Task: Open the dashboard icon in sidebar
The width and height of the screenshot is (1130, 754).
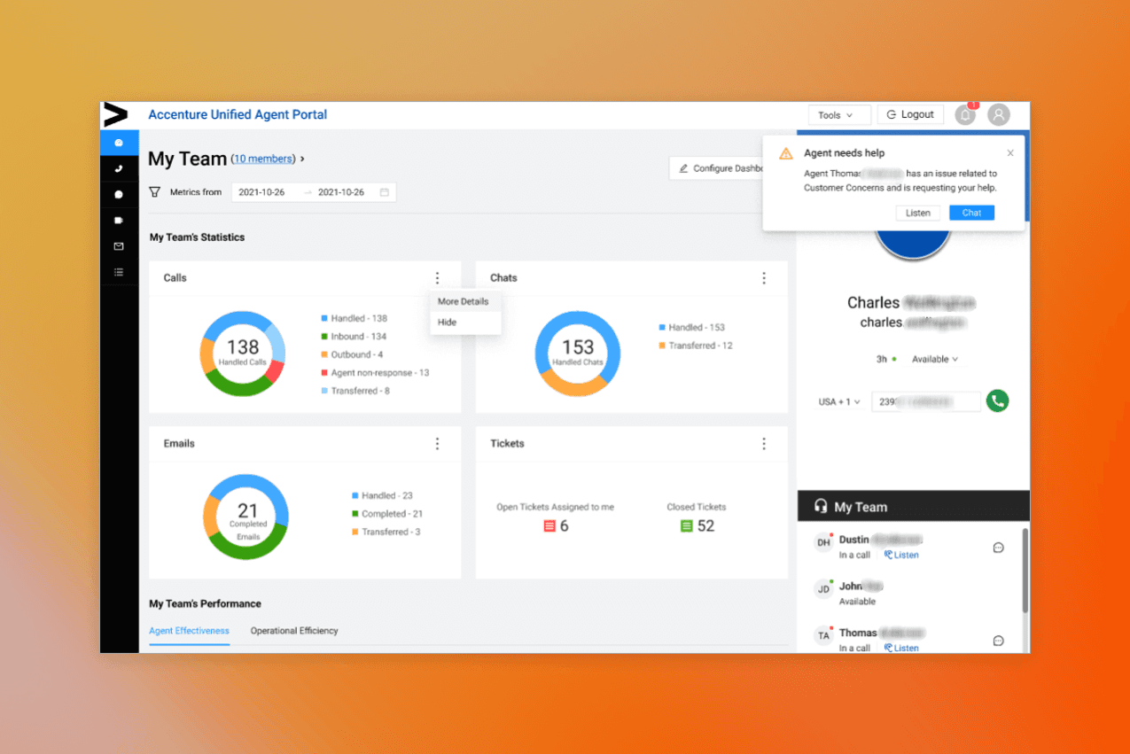Action: pos(119,143)
